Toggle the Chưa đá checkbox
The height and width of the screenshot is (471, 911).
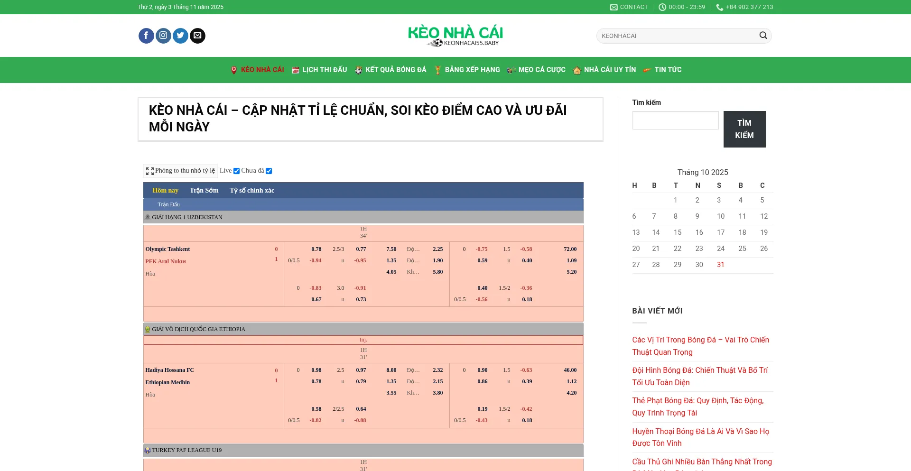269,171
